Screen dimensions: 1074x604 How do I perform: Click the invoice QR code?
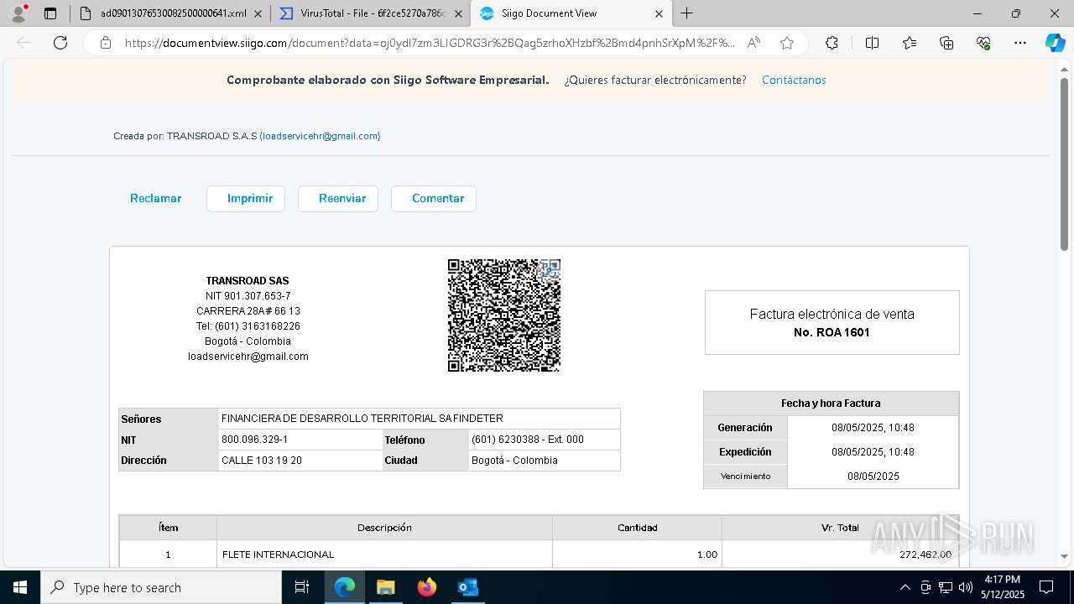tap(503, 315)
